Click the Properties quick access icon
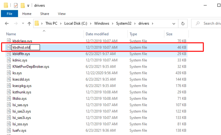 15,6
